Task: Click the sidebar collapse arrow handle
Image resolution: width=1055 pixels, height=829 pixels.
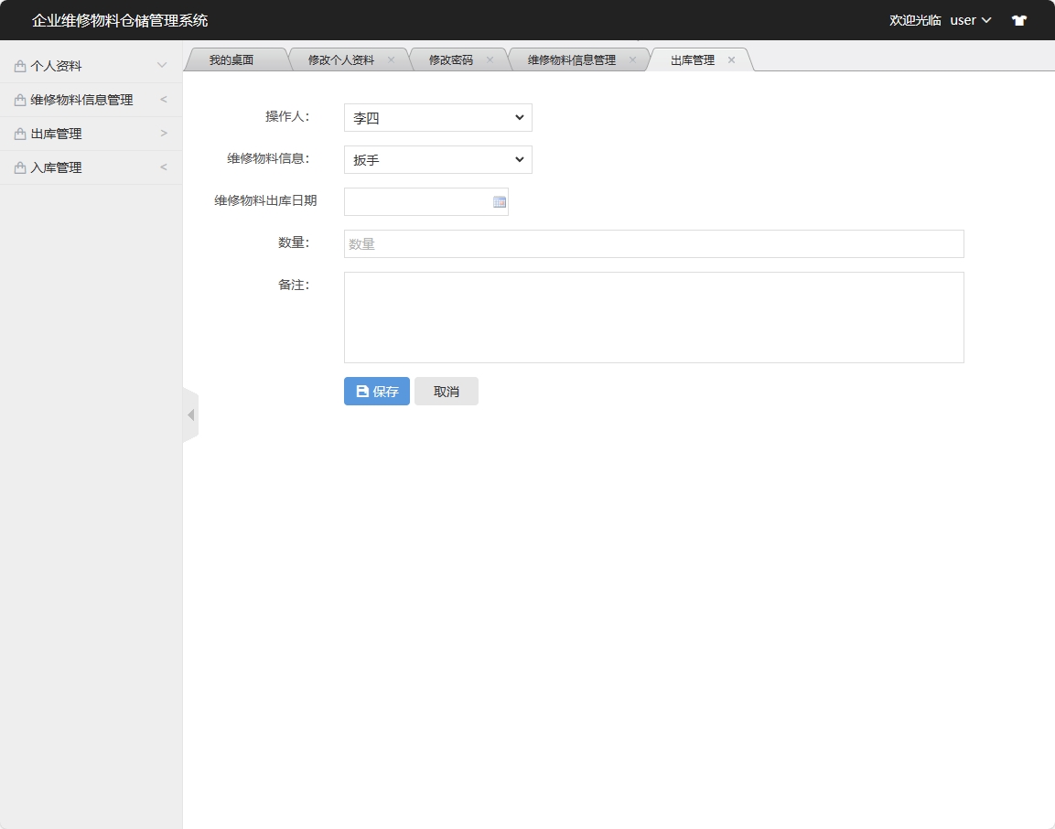Action: click(190, 414)
